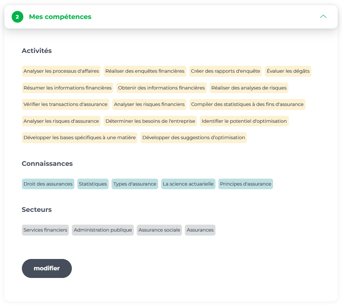This screenshot has height=305, width=342.
Task: Select the Créer des rapports d'enquête tag
Action: [225, 71]
